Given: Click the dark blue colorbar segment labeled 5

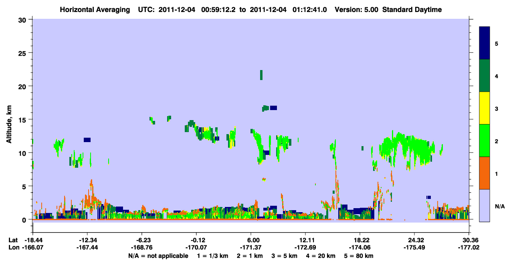Looking at the screenshot, I should (x=485, y=43).
